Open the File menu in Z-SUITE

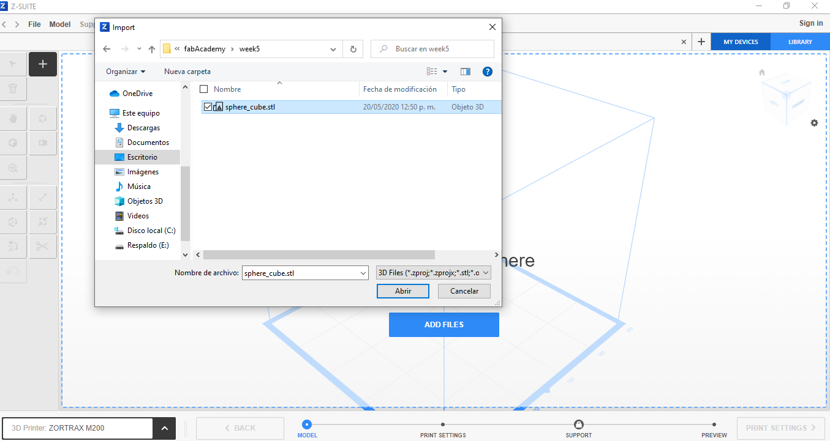coord(34,24)
